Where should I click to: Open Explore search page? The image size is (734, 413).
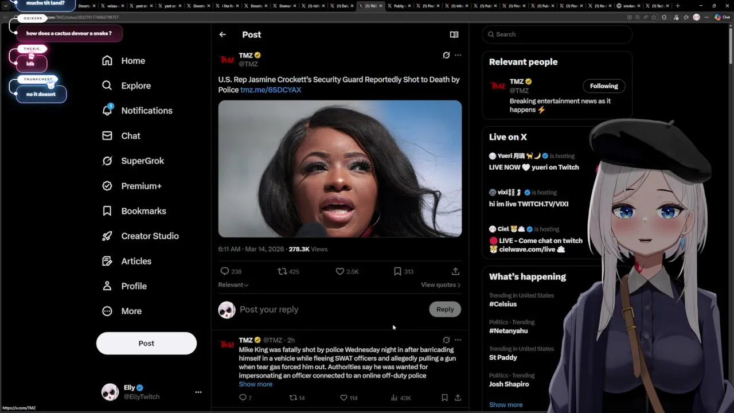[126, 85]
